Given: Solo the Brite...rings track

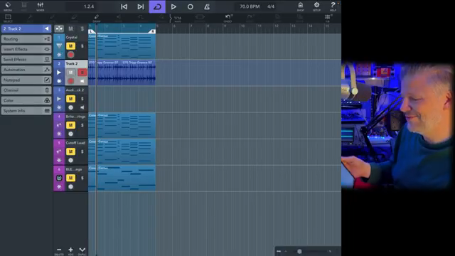Looking at the screenshot, I should (82, 125).
